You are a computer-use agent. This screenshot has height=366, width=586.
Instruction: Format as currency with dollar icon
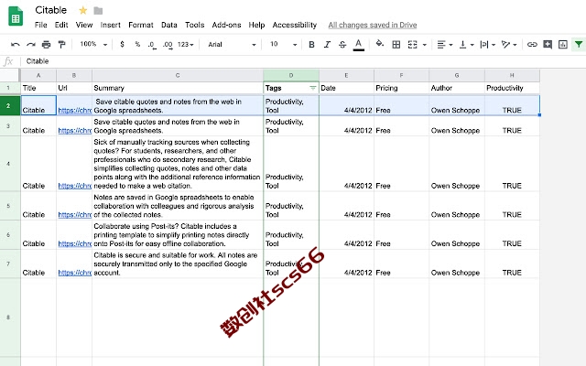pos(122,44)
